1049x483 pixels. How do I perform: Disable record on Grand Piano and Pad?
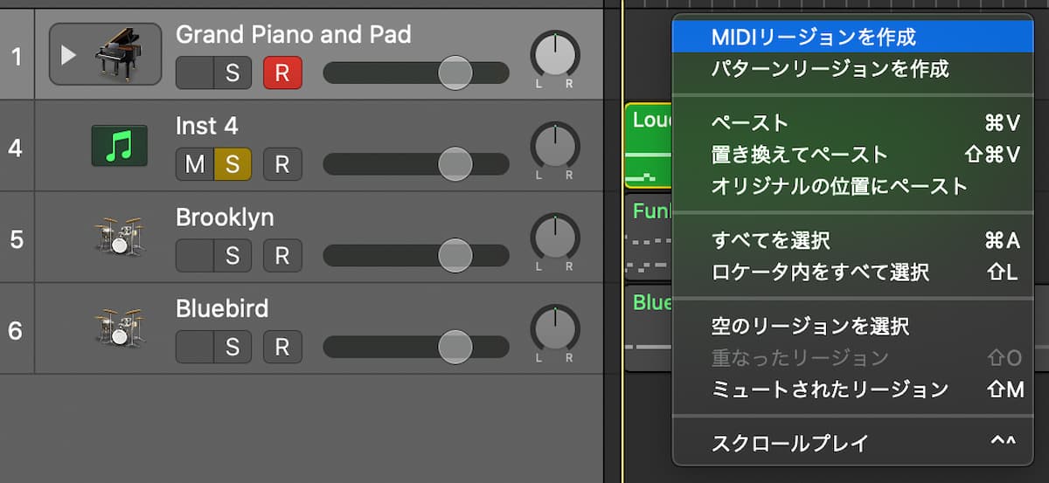(x=282, y=73)
